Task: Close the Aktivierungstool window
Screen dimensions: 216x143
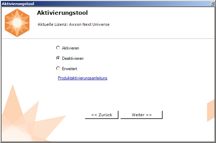Action: (213, 3)
